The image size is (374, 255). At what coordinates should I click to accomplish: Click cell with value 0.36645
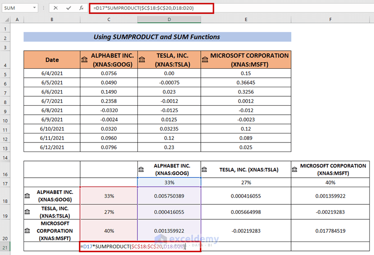point(246,83)
